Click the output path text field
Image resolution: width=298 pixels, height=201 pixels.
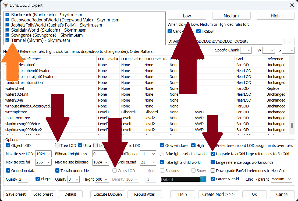tap(225, 42)
